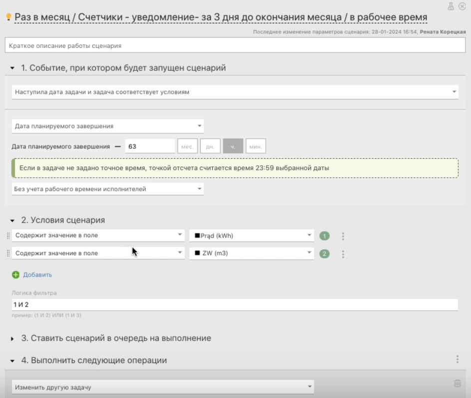Open the 'Наступила дата задачи' event dropdown
This screenshot has width=471, height=398.
[x=235, y=92]
